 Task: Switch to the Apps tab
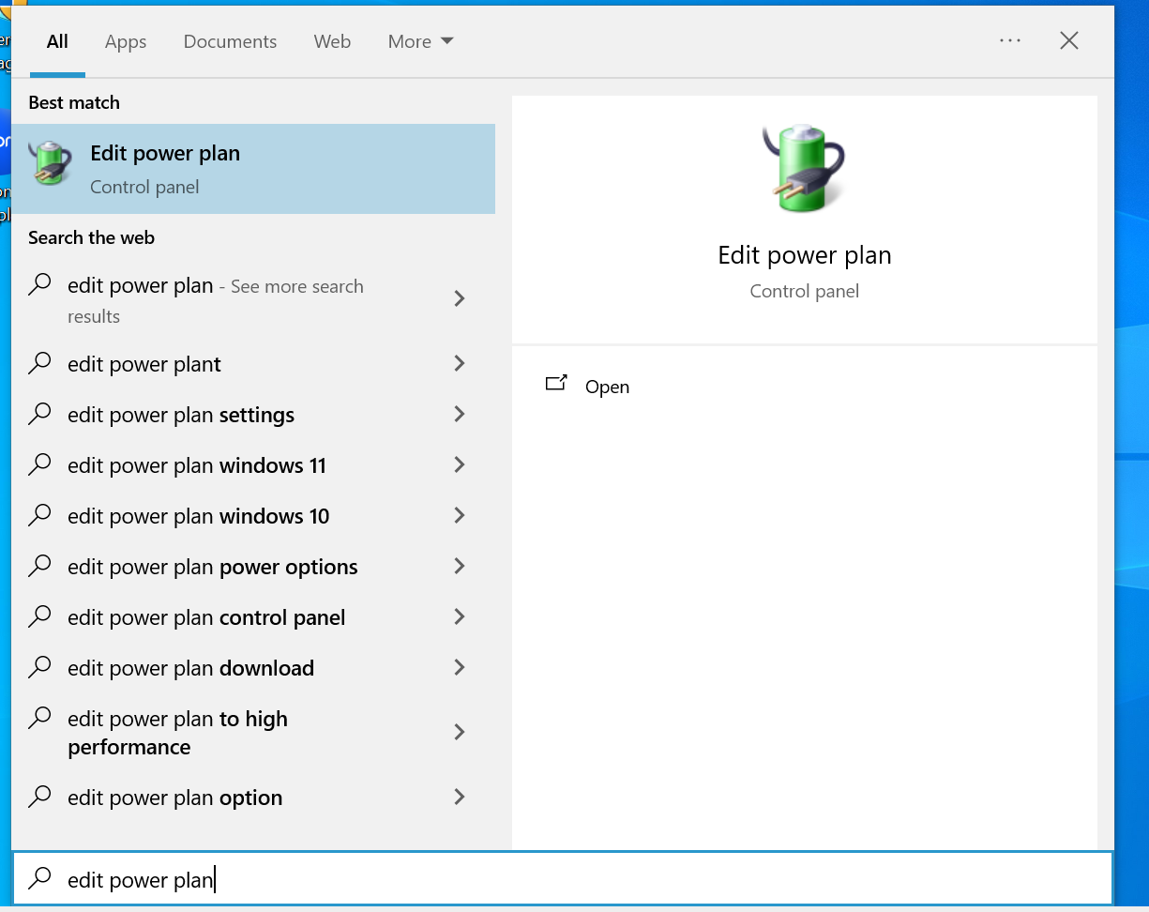click(126, 41)
